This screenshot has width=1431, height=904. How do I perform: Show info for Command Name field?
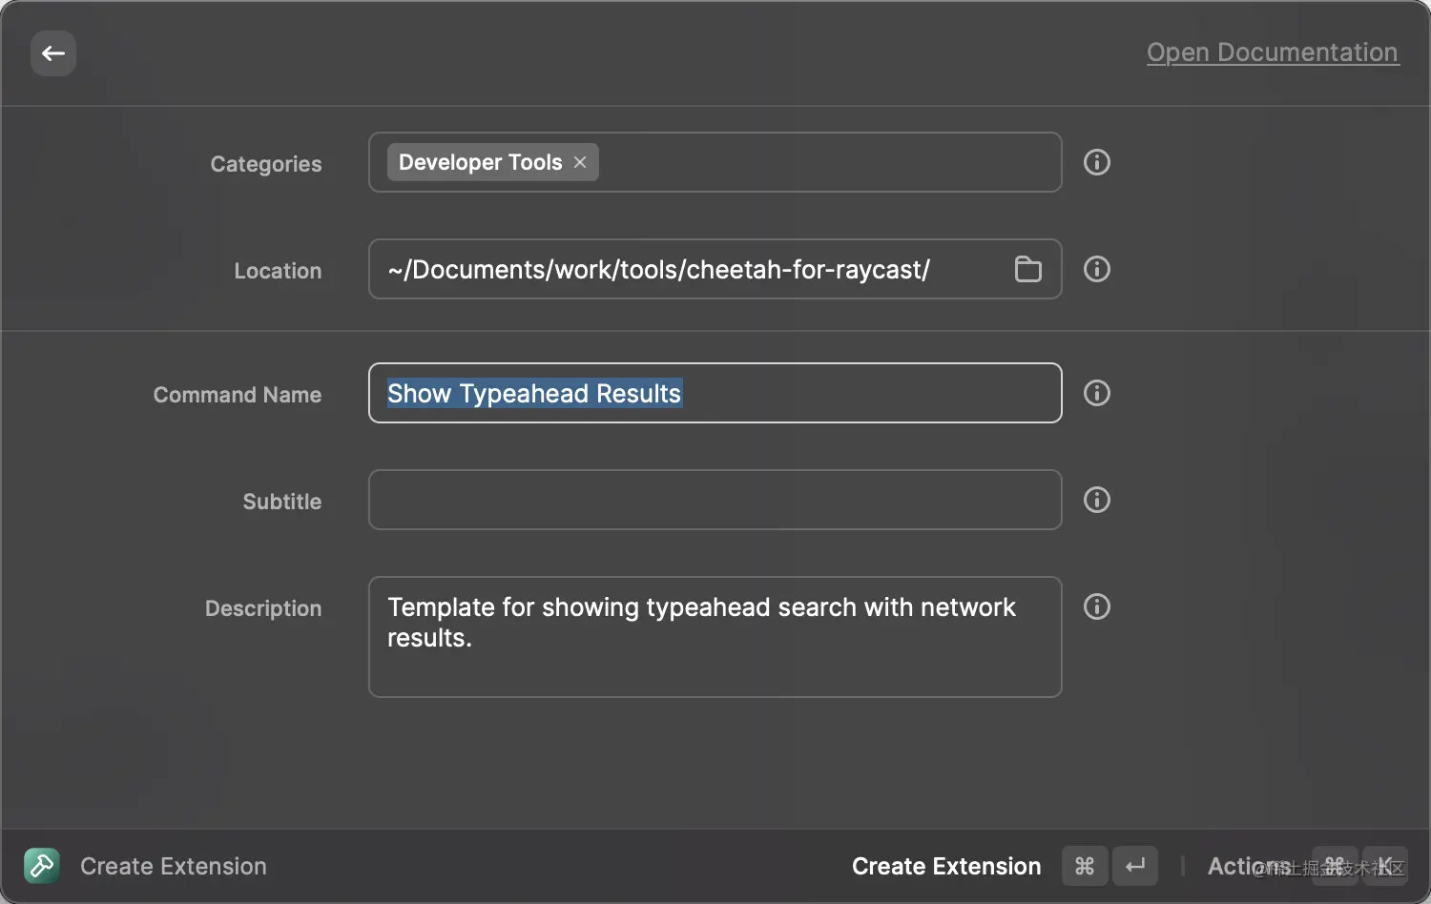1097,393
